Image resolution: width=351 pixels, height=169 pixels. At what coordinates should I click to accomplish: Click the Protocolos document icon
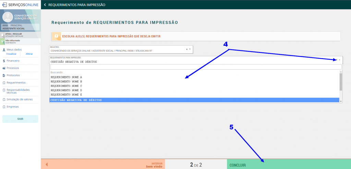pyautogui.click(x=3, y=75)
